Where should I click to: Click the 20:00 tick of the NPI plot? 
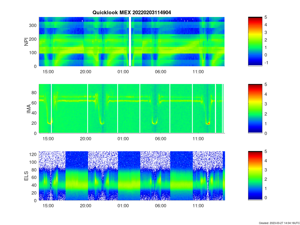pyautogui.click(x=85, y=71)
